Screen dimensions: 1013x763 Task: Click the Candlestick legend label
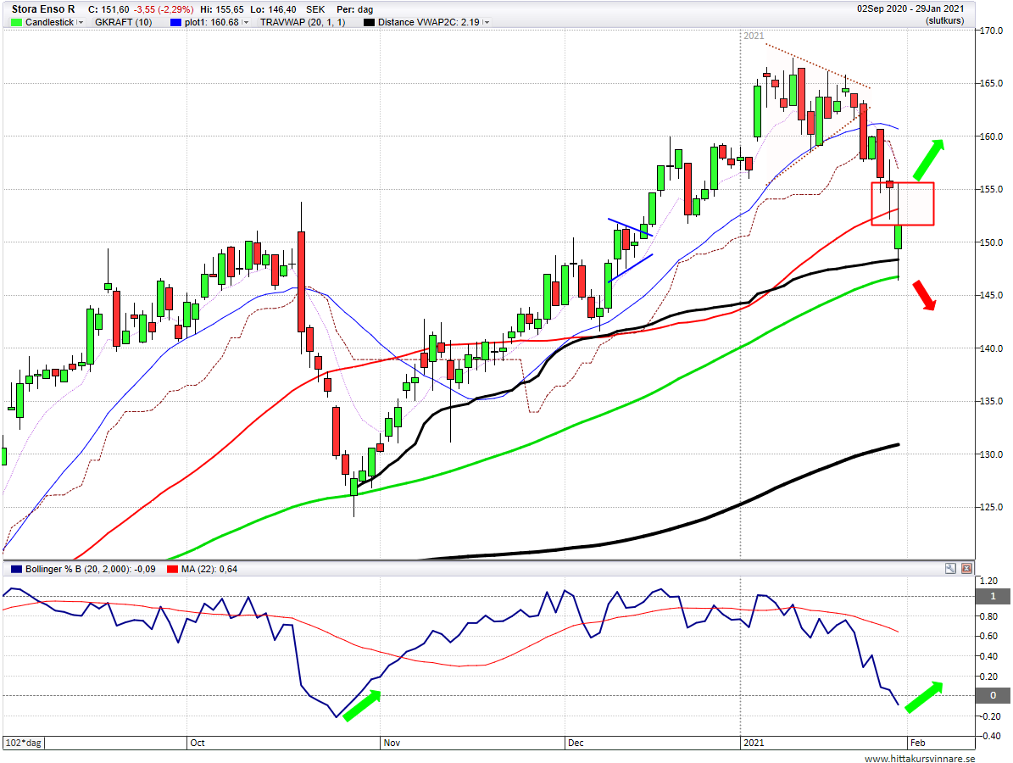click(x=50, y=22)
